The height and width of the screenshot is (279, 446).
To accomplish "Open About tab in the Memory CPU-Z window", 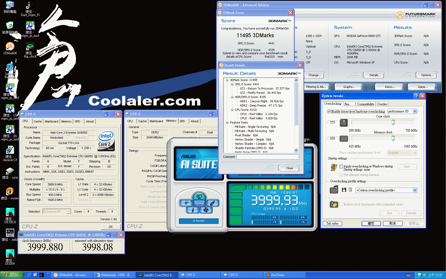I will coord(195,121).
